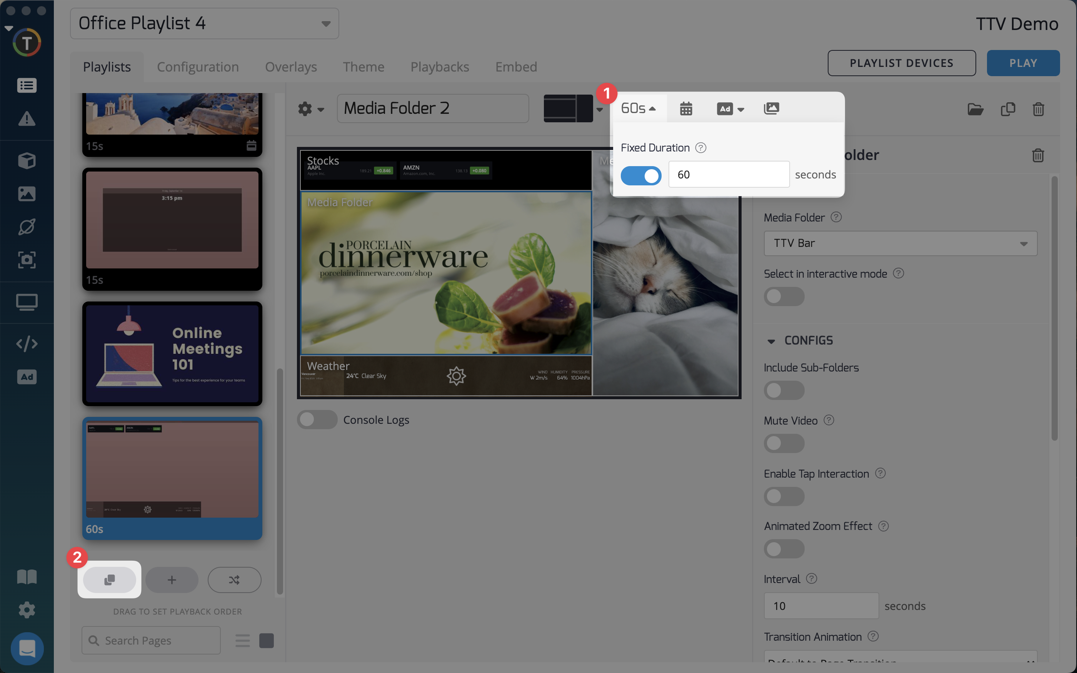The image size is (1077, 673).
Task: Open the Overlays tab
Action: pyautogui.click(x=291, y=67)
